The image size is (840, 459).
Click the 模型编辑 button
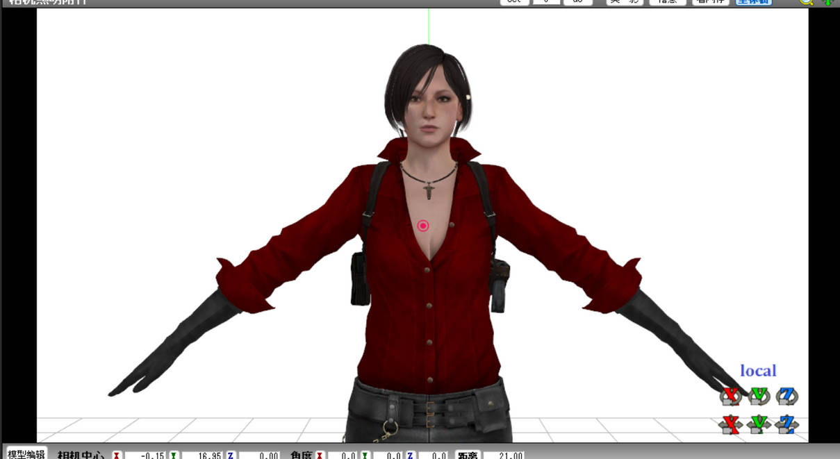tap(26, 453)
